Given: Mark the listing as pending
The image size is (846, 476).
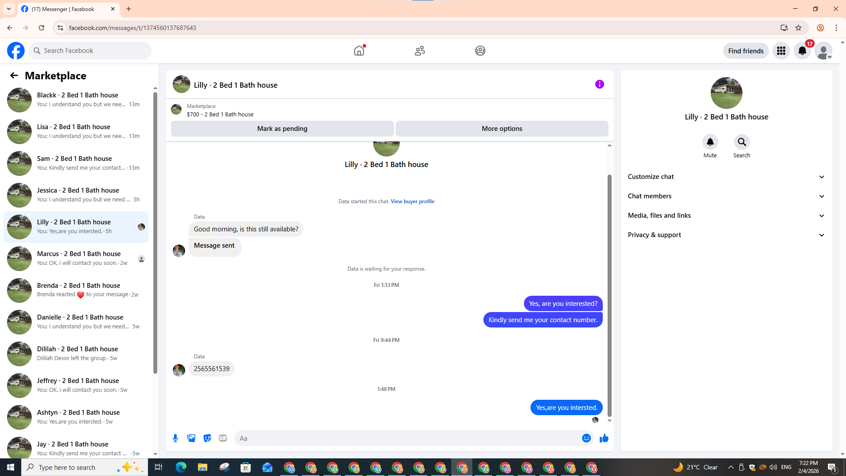Looking at the screenshot, I should tap(282, 129).
